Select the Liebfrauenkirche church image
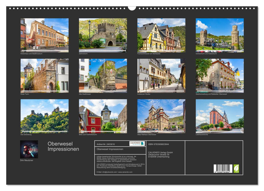 click(220, 116)
